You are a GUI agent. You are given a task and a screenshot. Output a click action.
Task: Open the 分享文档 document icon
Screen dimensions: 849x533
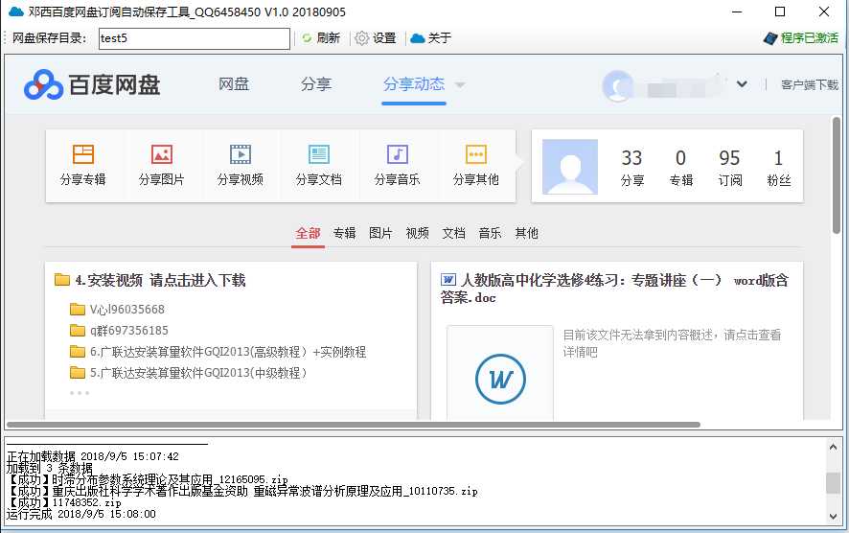[x=318, y=154]
